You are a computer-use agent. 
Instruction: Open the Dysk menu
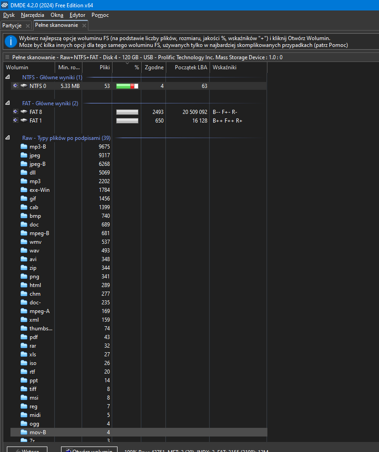(x=9, y=15)
